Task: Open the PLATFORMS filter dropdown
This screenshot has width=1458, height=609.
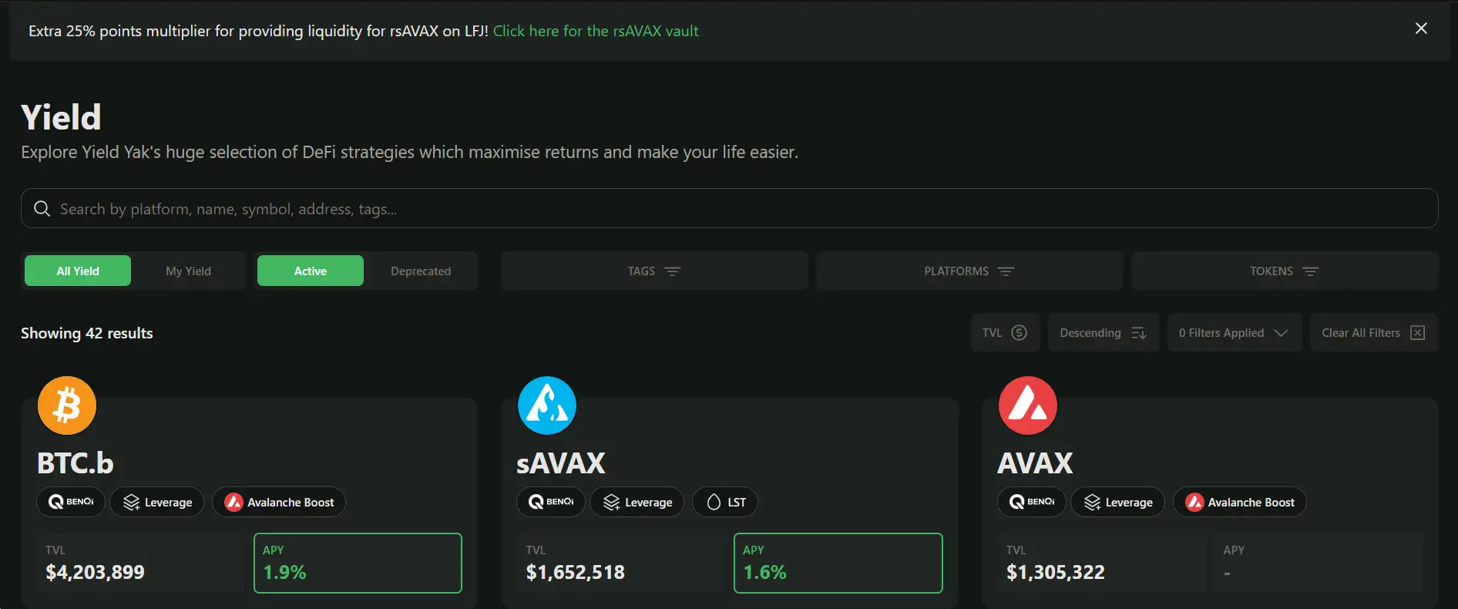Action: point(969,271)
